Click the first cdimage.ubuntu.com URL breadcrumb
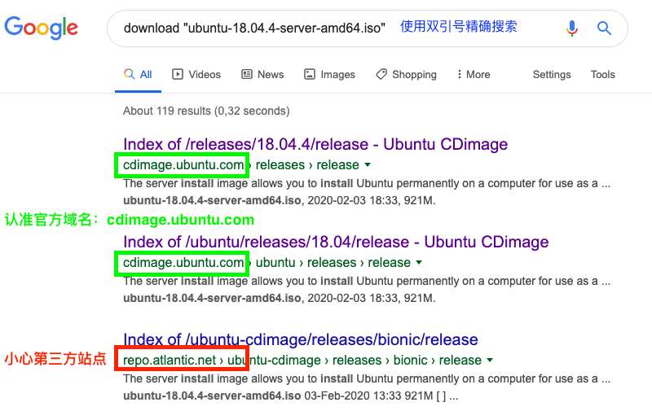The width and height of the screenshot is (652, 411). (x=183, y=165)
